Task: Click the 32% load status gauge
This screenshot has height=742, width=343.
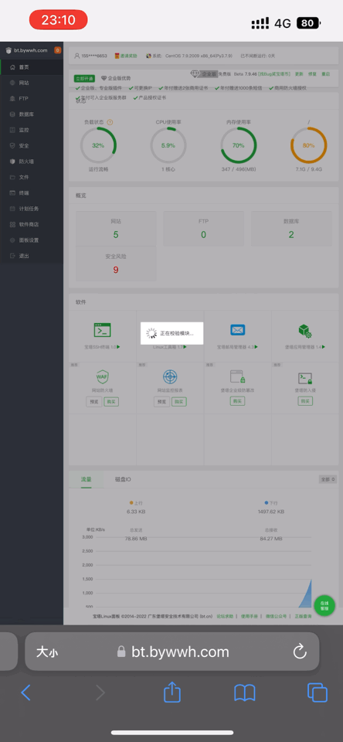Action: [x=98, y=145]
